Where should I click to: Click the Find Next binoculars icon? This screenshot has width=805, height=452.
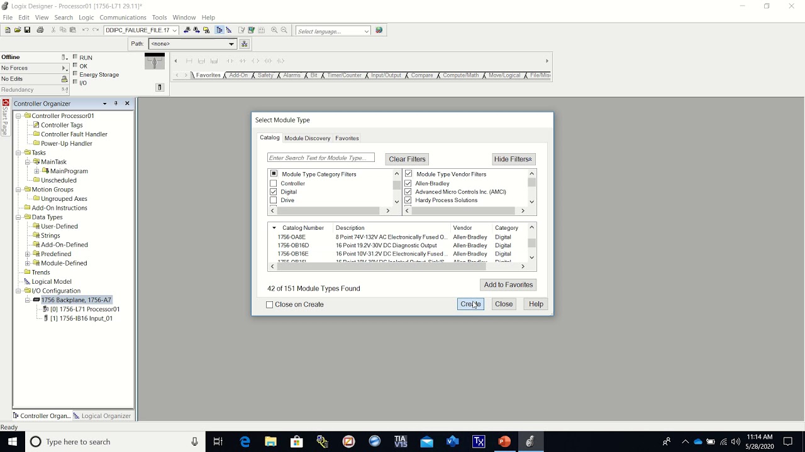click(196, 30)
